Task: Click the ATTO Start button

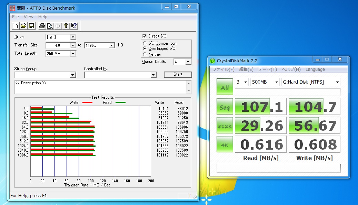Action: pyautogui.click(x=178, y=75)
